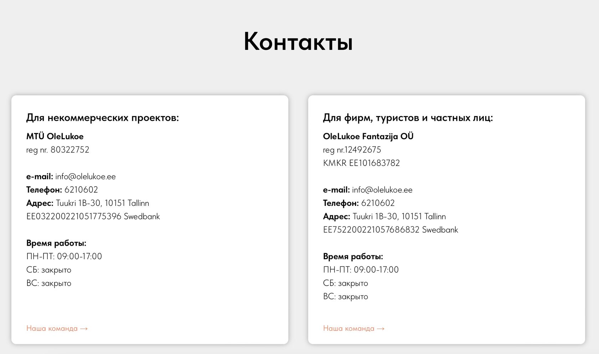Click 'ВС: закрыто' in MTÜ OleLukoe card

click(x=49, y=283)
